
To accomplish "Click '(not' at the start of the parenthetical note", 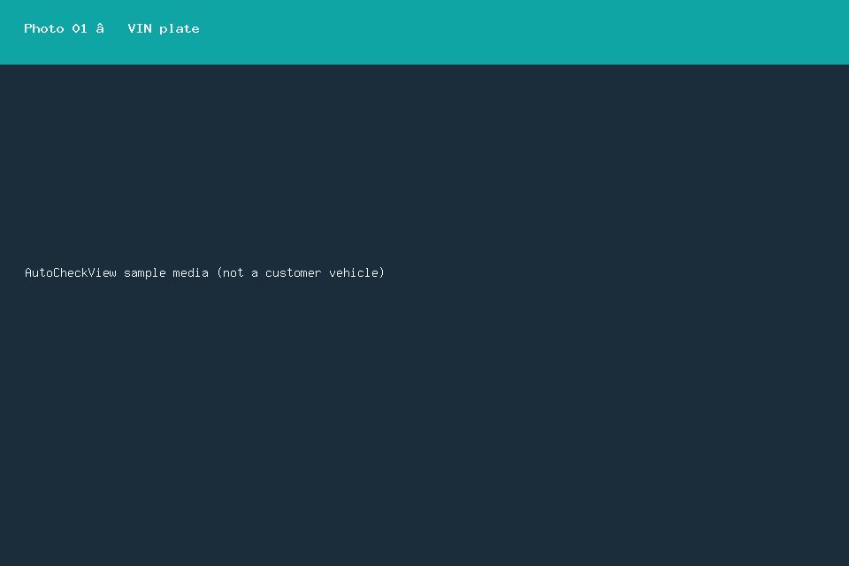I will point(230,272).
